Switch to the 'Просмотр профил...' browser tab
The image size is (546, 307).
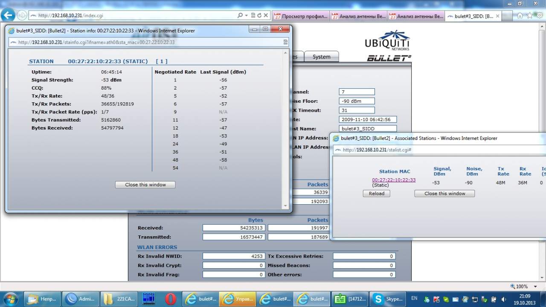300,16
